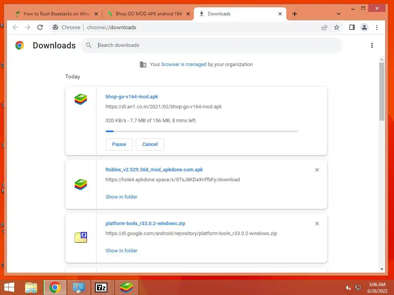The width and height of the screenshot is (394, 295).
Task: Open the platform-tools_r33.0.2-windows.zip link
Action: (x=145, y=223)
